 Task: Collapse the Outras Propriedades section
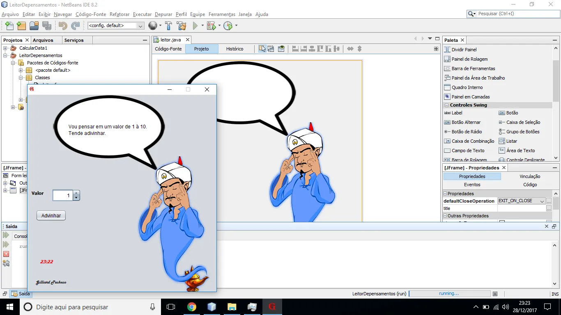click(x=445, y=216)
